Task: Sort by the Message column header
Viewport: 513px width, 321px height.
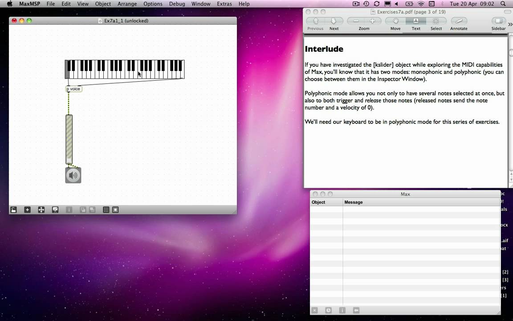Action: (x=422, y=202)
